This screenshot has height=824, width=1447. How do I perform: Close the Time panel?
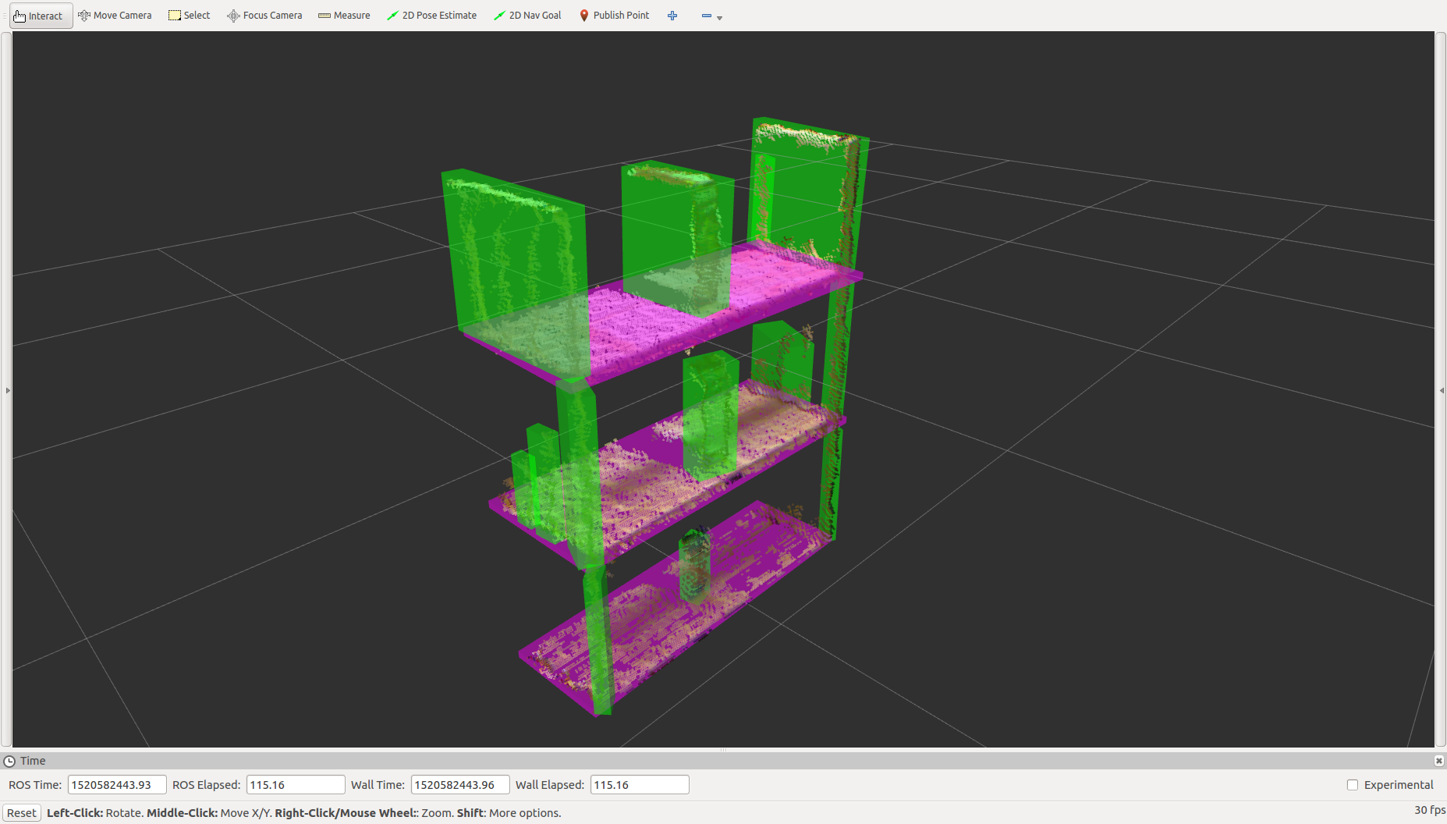(1438, 761)
